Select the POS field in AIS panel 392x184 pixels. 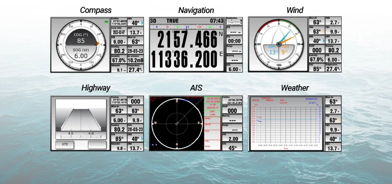pos(212,135)
